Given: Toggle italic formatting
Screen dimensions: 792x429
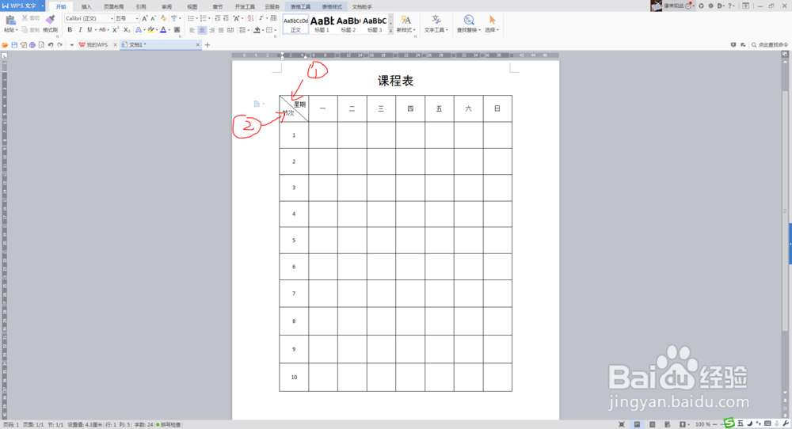Looking at the screenshot, I should coord(80,30).
